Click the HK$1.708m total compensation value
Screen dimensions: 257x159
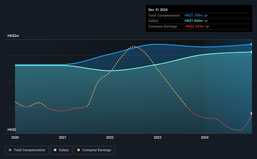(x=193, y=15)
